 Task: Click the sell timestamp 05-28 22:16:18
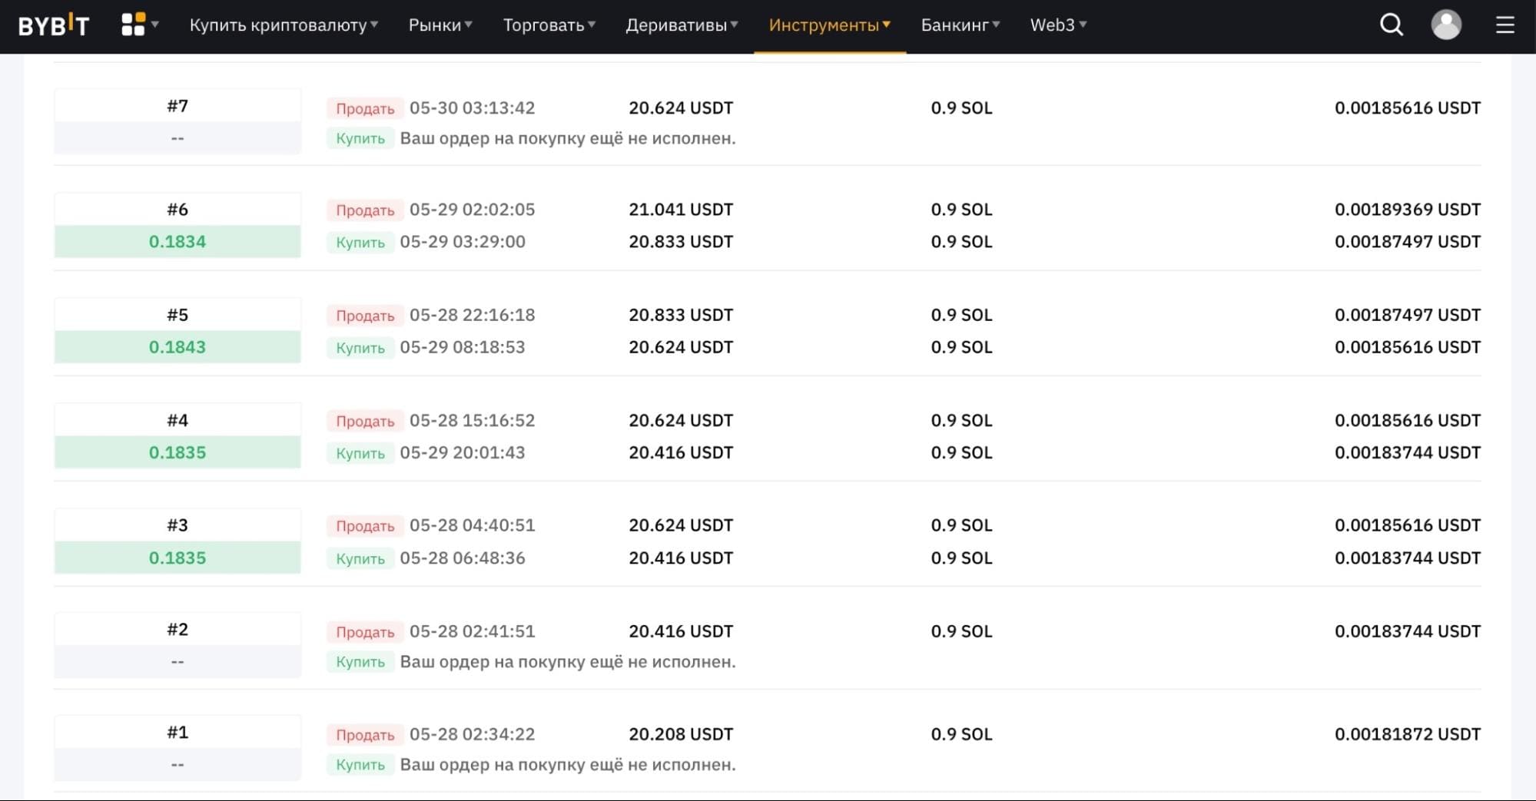tap(472, 315)
